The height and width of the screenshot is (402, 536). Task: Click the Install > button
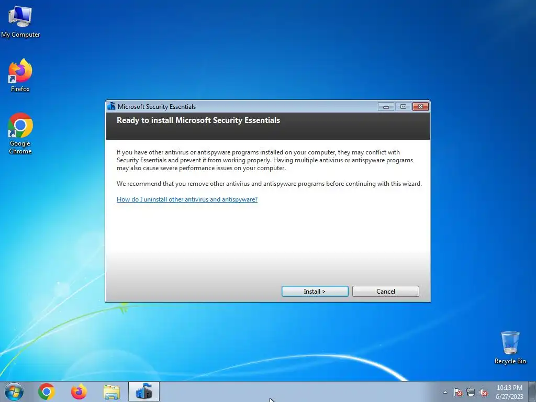pyautogui.click(x=315, y=291)
